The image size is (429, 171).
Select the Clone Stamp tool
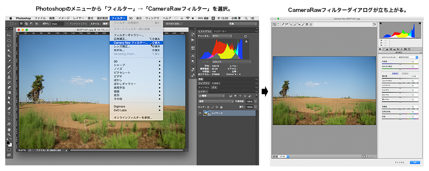click(9, 77)
